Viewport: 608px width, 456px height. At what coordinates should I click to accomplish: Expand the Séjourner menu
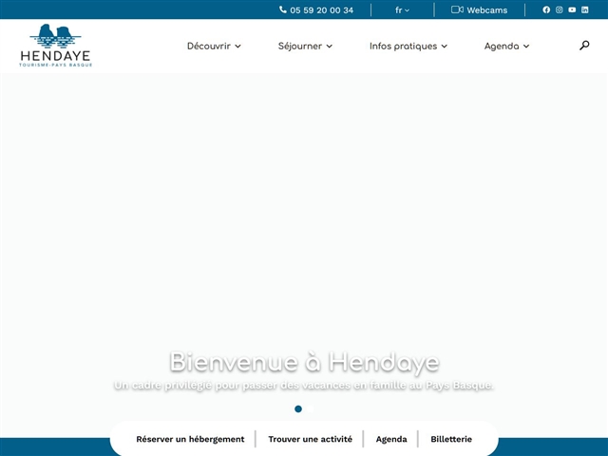click(x=305, y=47)
